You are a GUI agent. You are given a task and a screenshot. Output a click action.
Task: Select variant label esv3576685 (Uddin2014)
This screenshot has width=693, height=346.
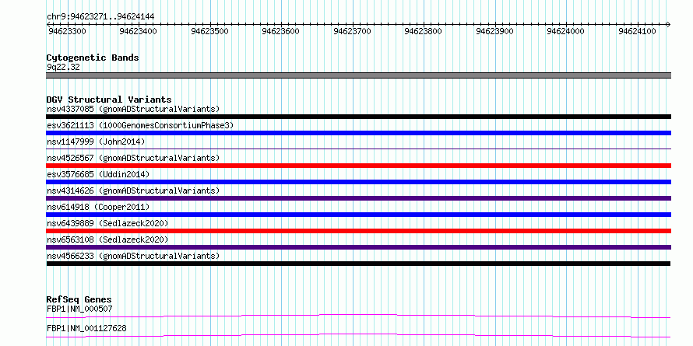[x=98, y=174]
